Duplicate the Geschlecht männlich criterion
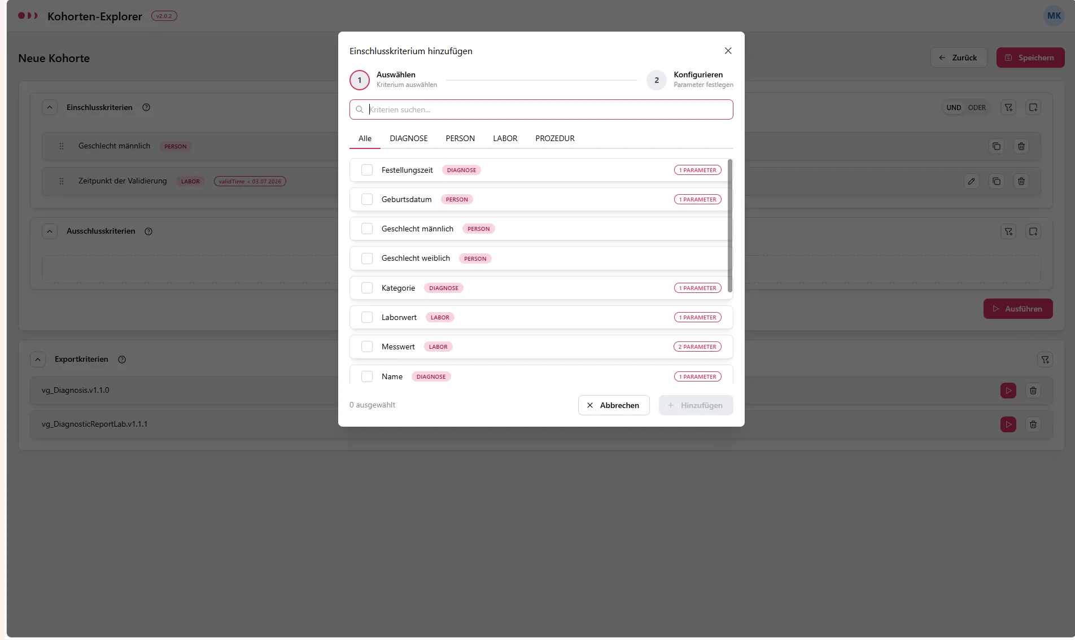The width and height of the screenshot is (1075, 640). [997, 146]
